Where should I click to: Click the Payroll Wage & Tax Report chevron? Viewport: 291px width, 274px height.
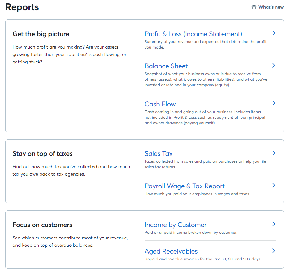pos(274,185)
